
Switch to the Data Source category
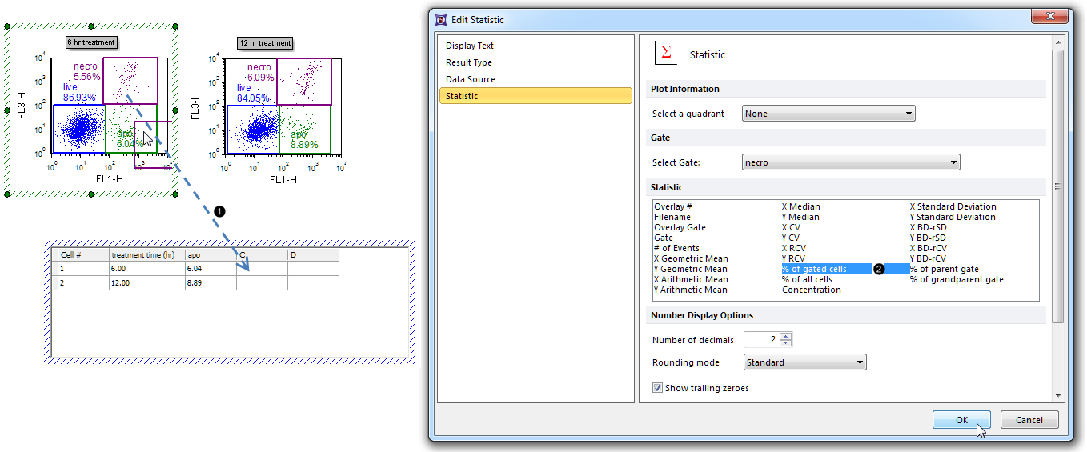point(471,79)
